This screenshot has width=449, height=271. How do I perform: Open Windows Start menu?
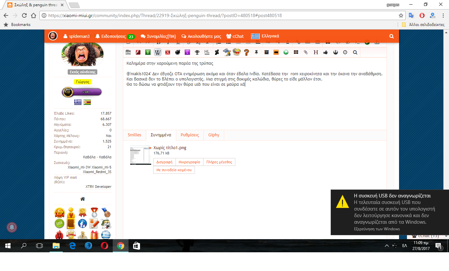[8, 246]
